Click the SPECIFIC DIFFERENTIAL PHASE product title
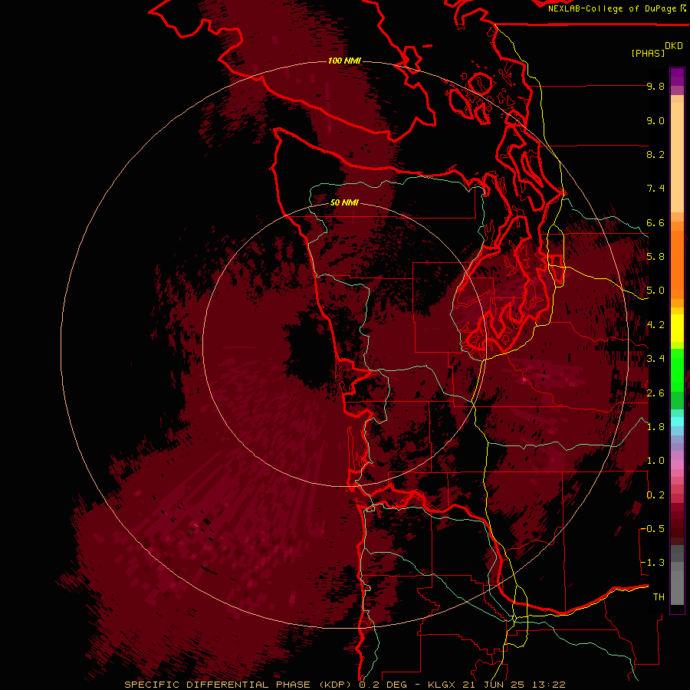 [217, 685]
